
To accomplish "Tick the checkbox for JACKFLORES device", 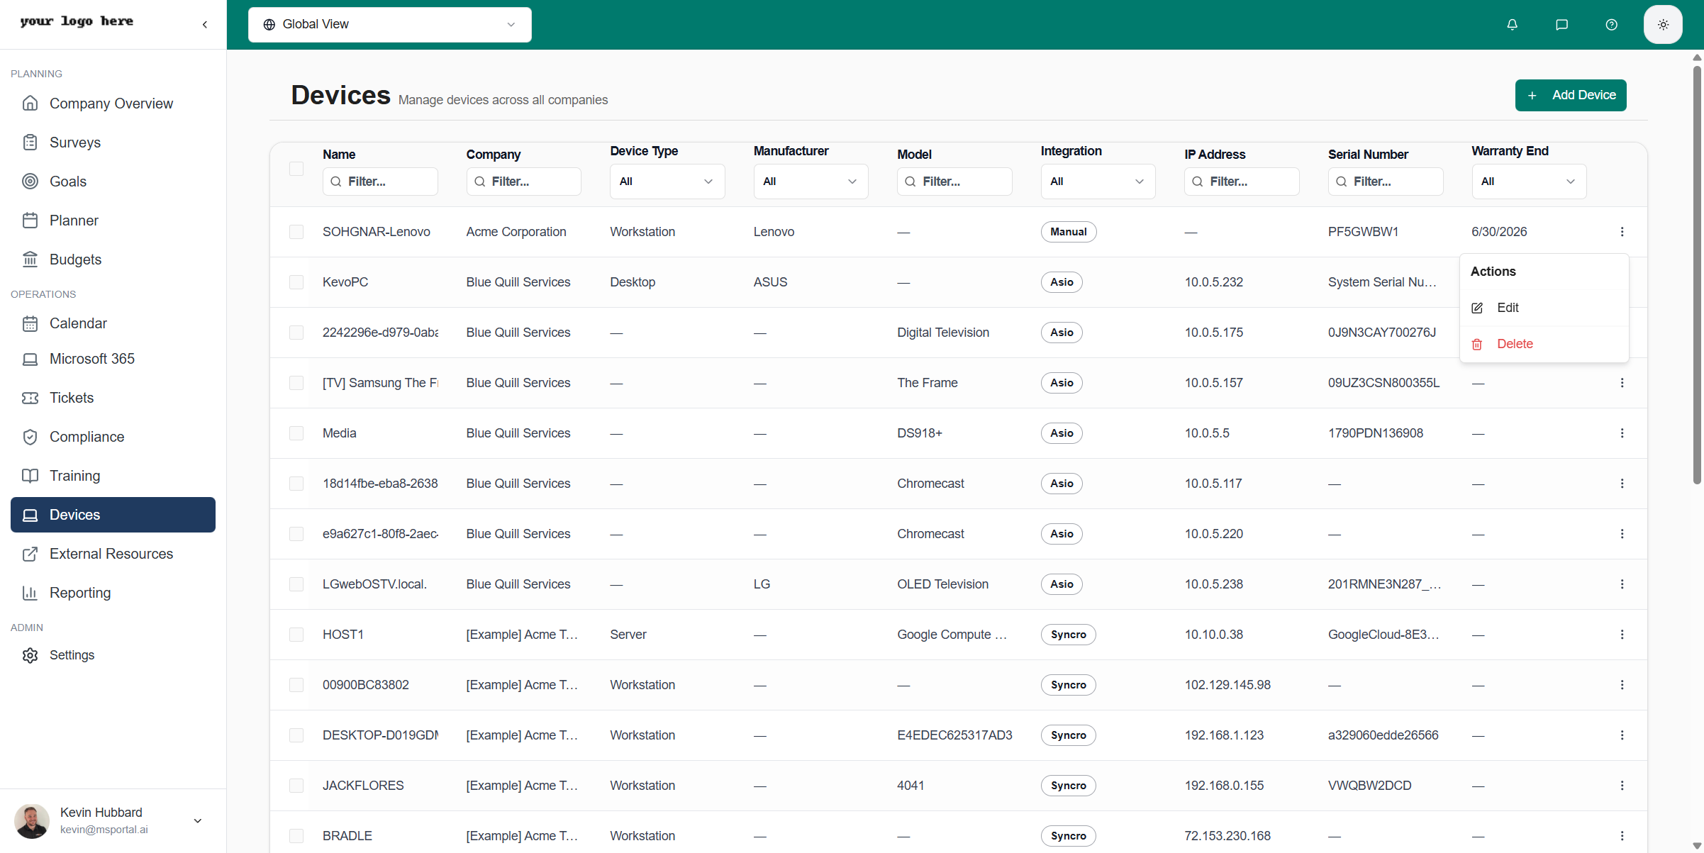I will pos(296,786).
